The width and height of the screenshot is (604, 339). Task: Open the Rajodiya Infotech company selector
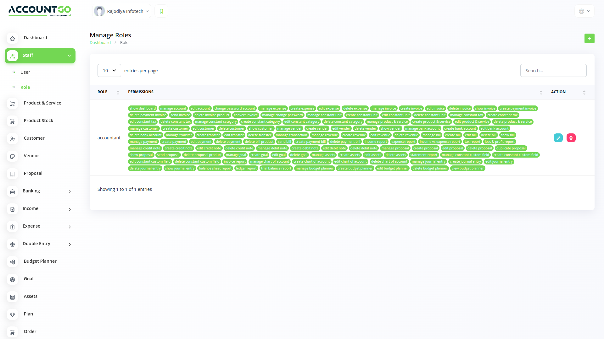[121, 11]
